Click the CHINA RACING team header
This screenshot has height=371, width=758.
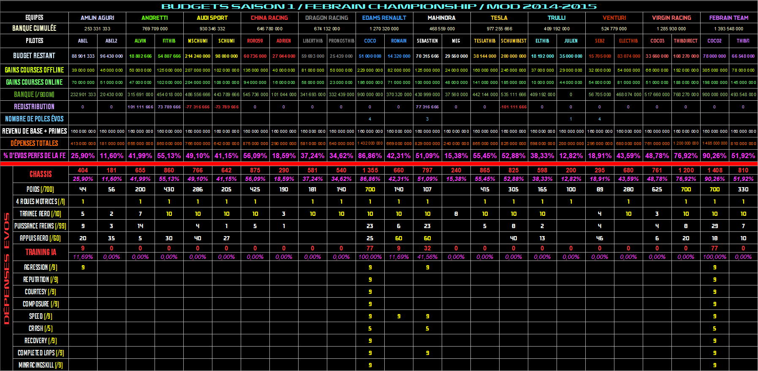tap(269, 18)
